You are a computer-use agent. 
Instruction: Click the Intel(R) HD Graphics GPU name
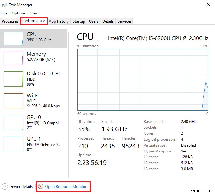pos(44,123)
